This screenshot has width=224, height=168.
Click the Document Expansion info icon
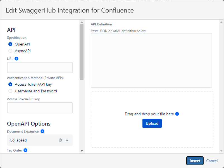[x=42, y=131]
